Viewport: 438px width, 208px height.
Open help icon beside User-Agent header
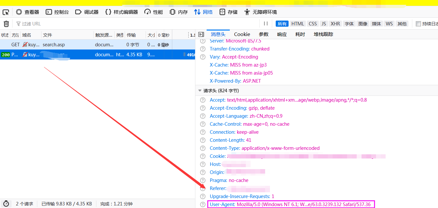coord(202,204)
